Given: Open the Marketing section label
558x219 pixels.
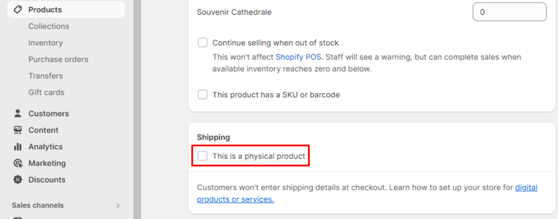Looking at the screenshot, I should pyautogui.click(x=47, y=163).
